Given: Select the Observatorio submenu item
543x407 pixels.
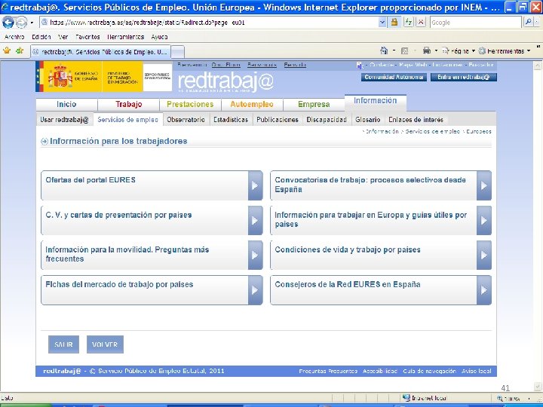Looking at the screenshot, I should tap(186, 120).
